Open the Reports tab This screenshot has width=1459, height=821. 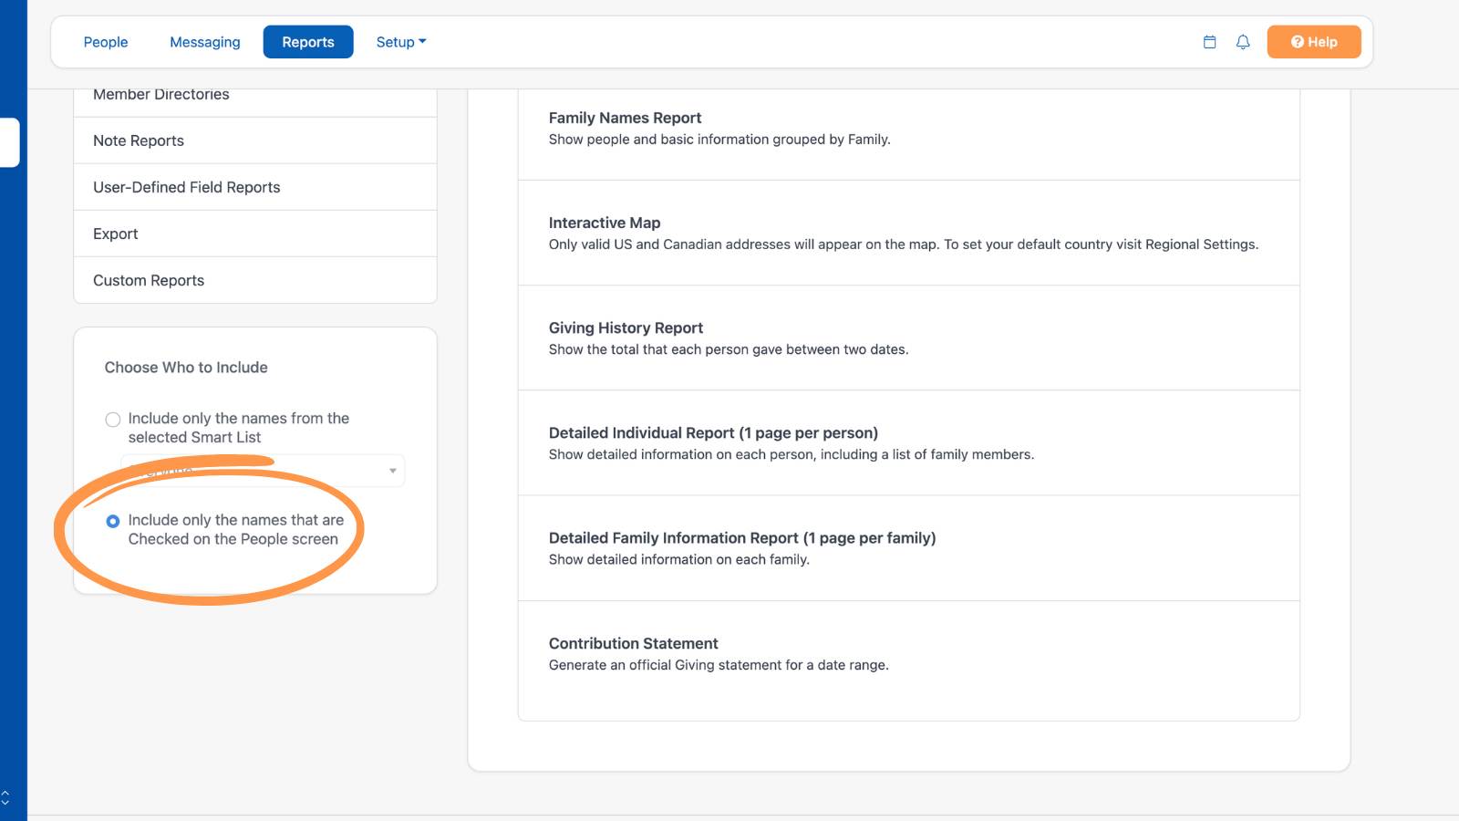[x=308, y=42]
